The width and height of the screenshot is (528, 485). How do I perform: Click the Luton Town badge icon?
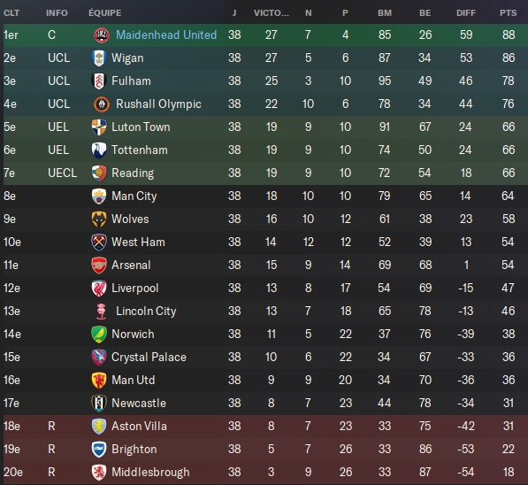[99, 127]
